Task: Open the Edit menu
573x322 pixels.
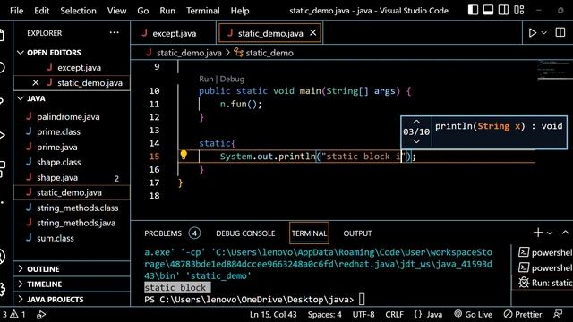Action: pyautogui.click(x=42, y=11)
